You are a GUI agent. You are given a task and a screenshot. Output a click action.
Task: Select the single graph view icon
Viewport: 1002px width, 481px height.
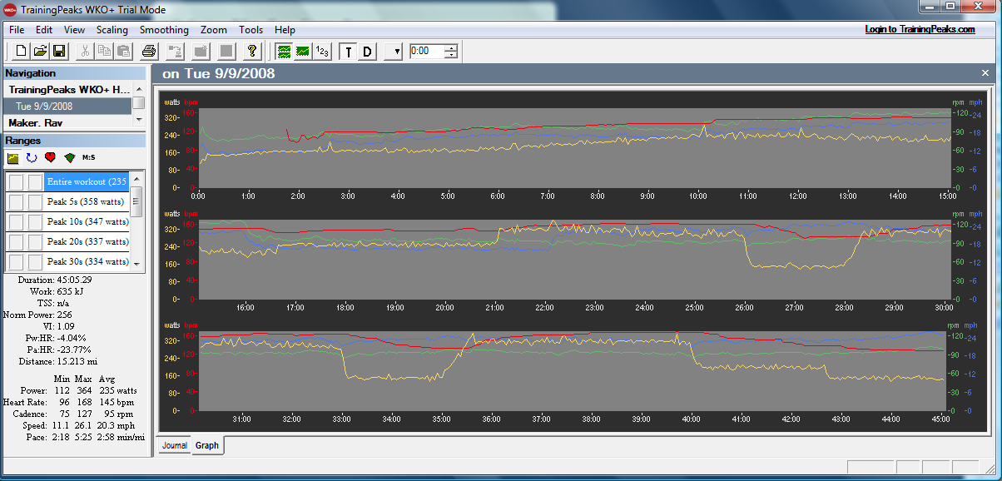pyautogui.click(x=303, y=52)
